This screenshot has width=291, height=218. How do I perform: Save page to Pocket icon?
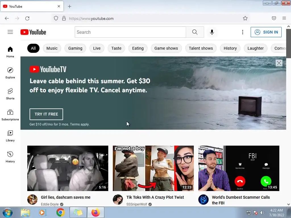point(274,18)
